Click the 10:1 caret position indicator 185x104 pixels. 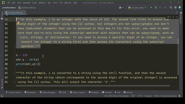point(116,96)
